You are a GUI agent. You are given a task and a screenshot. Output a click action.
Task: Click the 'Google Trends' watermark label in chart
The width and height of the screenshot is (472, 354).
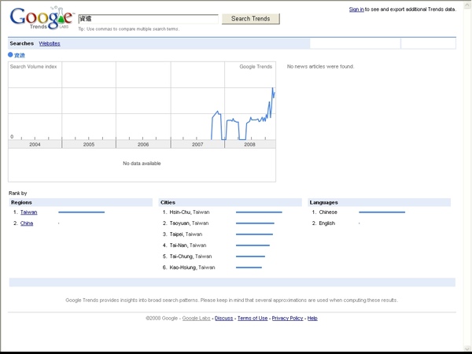(x=256, y=67)
